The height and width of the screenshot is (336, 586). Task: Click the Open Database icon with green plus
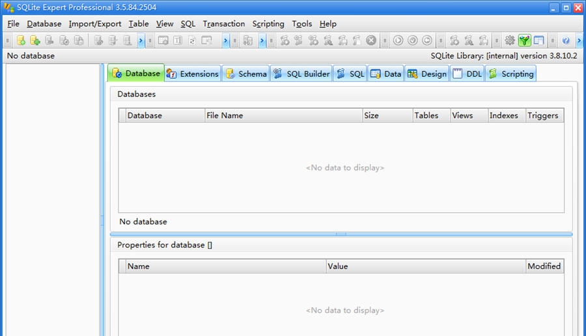(35, 40)
